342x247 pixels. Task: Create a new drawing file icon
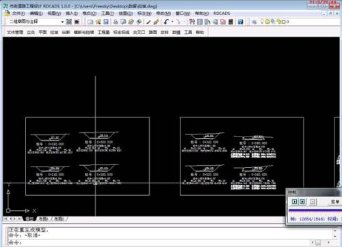90,22
